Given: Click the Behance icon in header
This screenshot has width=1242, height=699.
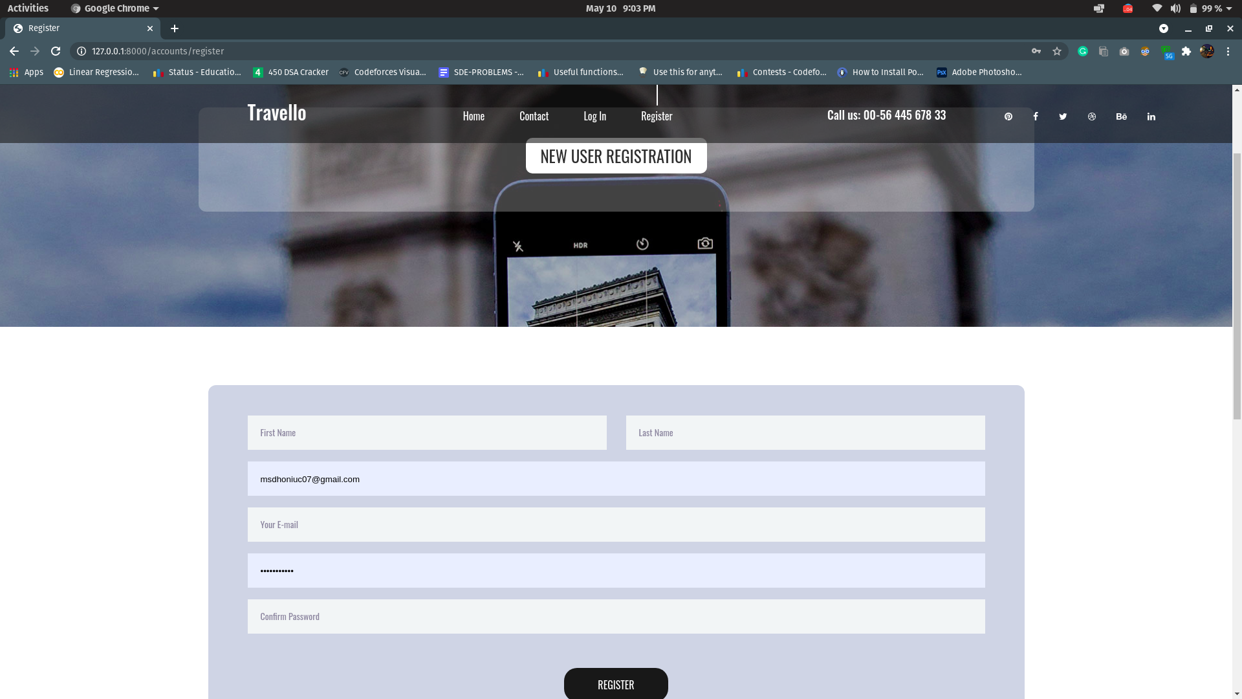Looking at the screenshot, I should click(x=1122, y=116).
